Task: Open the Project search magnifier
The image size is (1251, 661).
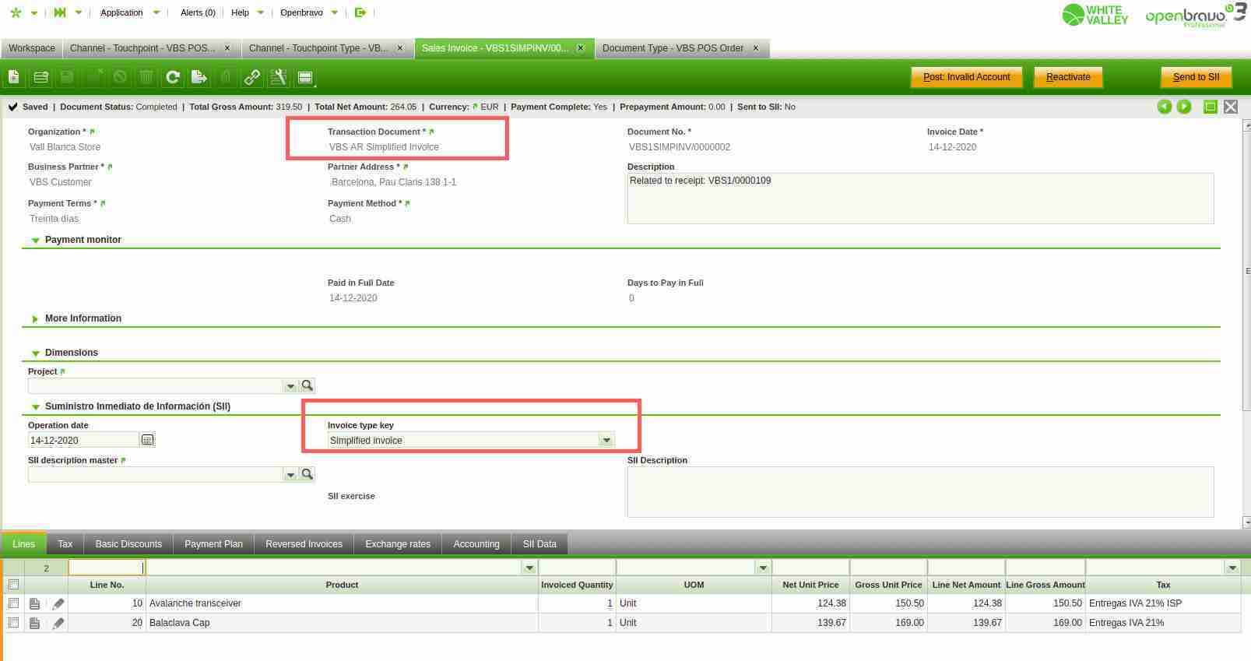Action: [x=307, y=385]
